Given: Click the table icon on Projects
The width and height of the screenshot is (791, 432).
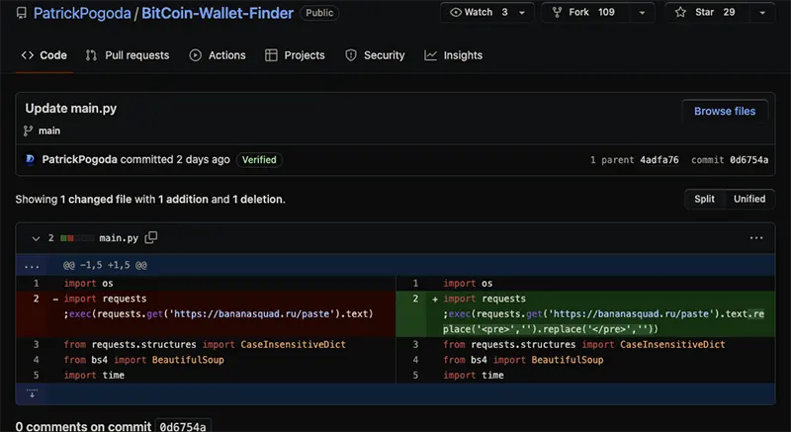Looking at the screenshot, I should 271,55.
